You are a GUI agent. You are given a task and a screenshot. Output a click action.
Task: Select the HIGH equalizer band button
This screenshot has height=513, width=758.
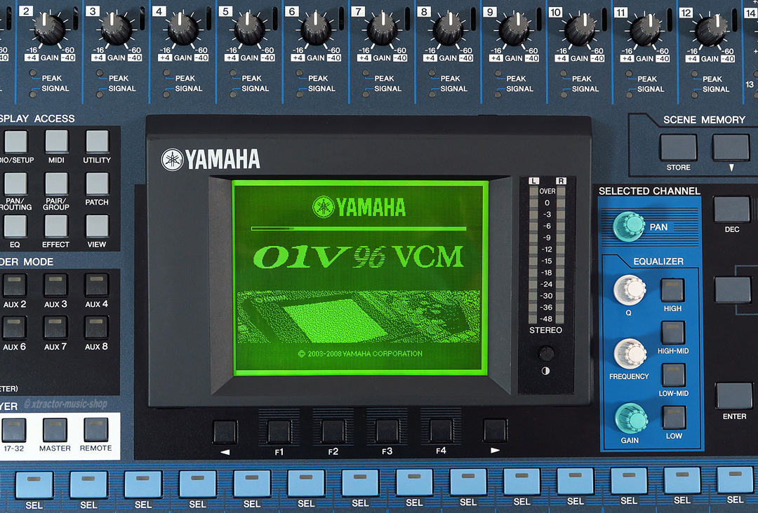pos(672,290)
